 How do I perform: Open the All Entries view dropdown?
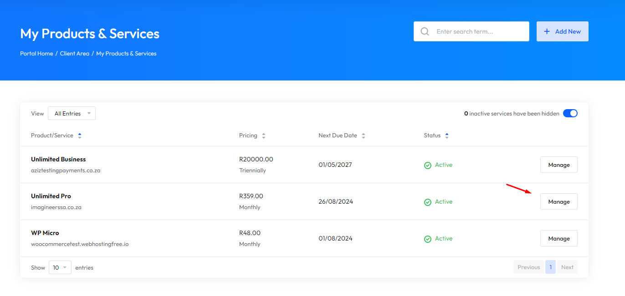[x=72, y=113]
